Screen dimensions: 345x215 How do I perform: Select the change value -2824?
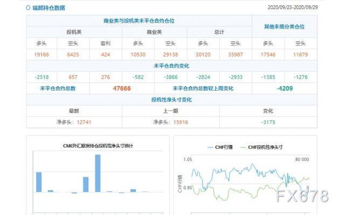point(203,77)
